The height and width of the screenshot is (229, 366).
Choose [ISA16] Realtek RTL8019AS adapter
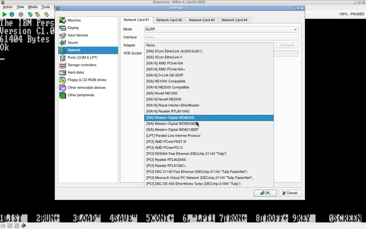point(209,111)
